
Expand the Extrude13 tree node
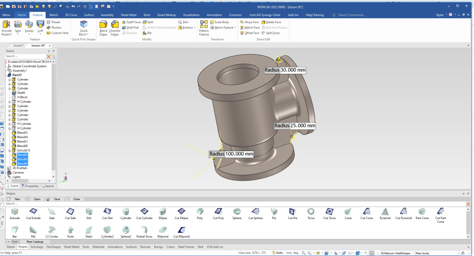click(9, 151)
